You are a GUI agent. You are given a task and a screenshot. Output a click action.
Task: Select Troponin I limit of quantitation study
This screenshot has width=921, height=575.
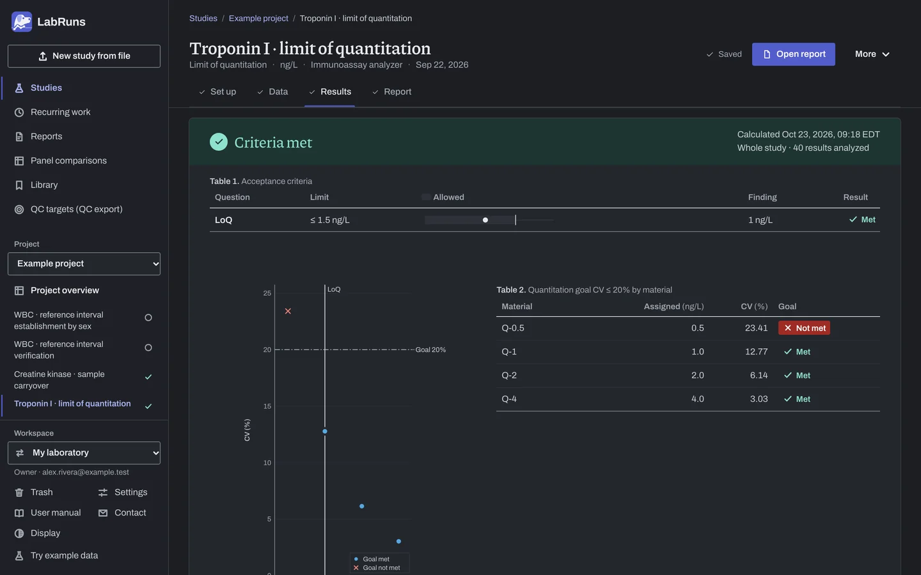[83, 404]
